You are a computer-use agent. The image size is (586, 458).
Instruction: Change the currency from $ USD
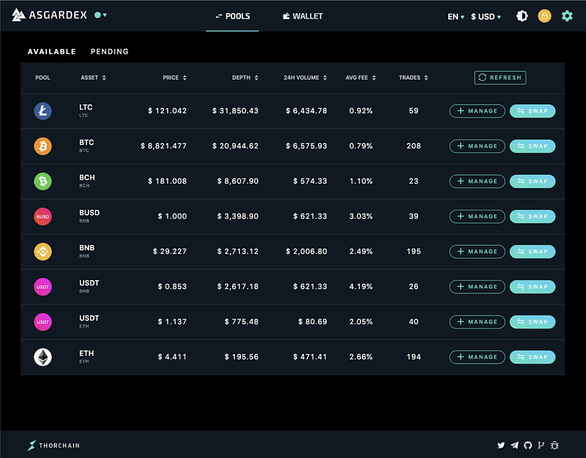tap(486, 17)
